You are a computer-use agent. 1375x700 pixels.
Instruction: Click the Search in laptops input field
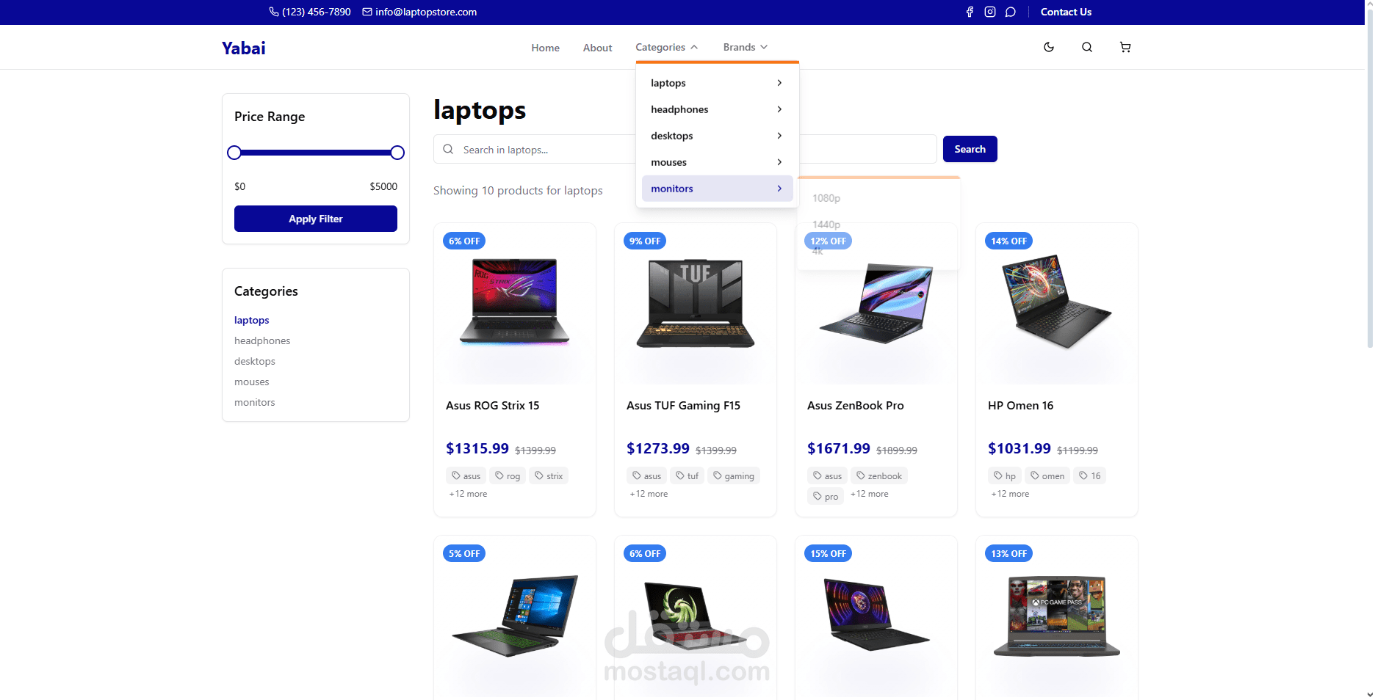(536, 150)
